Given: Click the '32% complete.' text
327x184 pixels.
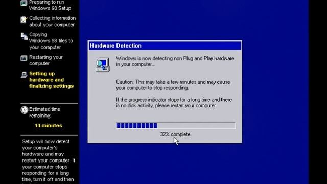Looking at the screenshot, I should coord(176,134).
